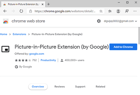The width and height of the screenshot is (140, 95).
Task: Go to the Home breadcrumb link
Action: (x=4, y=34)
